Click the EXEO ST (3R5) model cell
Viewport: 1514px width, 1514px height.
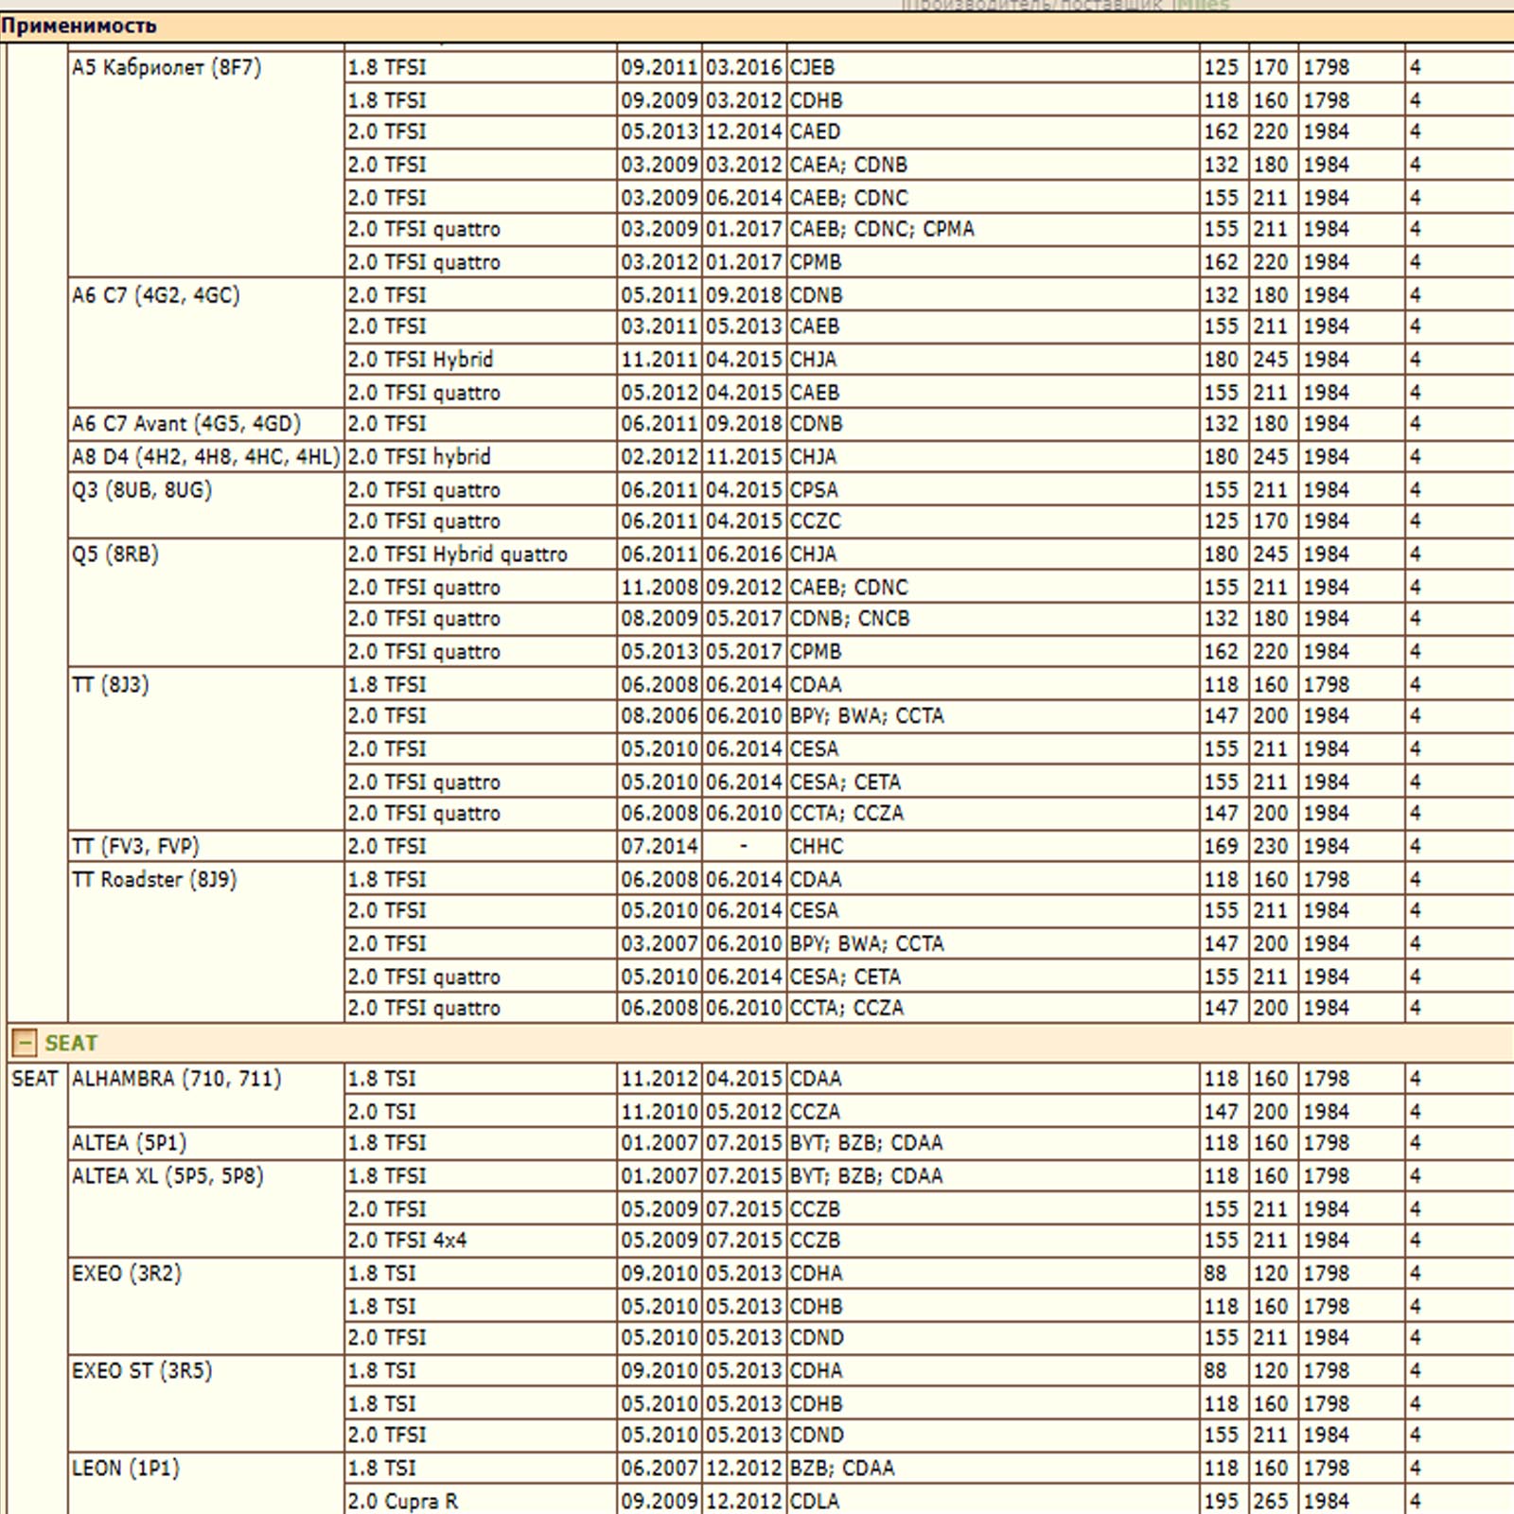[142, 1370]
